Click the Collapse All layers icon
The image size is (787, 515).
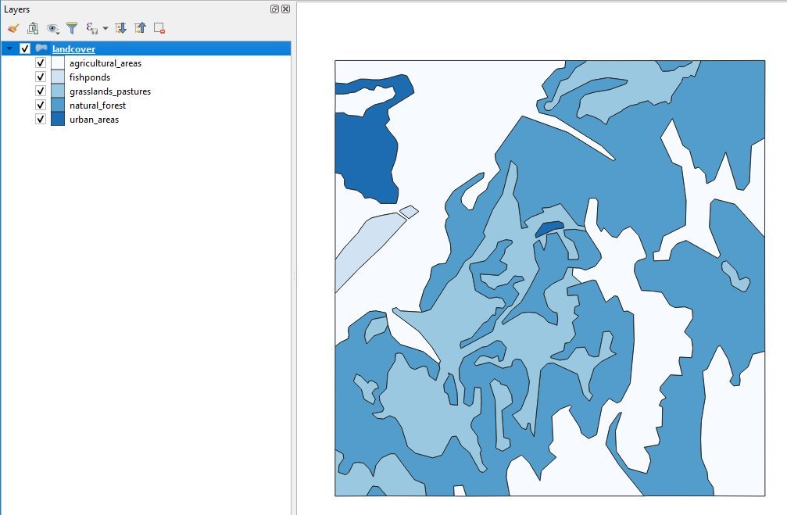coord(140,28)
